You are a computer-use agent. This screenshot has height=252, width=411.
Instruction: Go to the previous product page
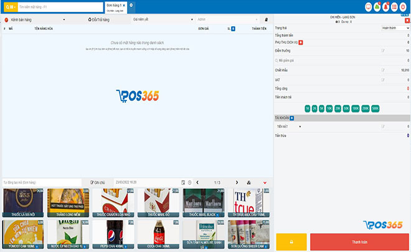click(x=197, y=182)
